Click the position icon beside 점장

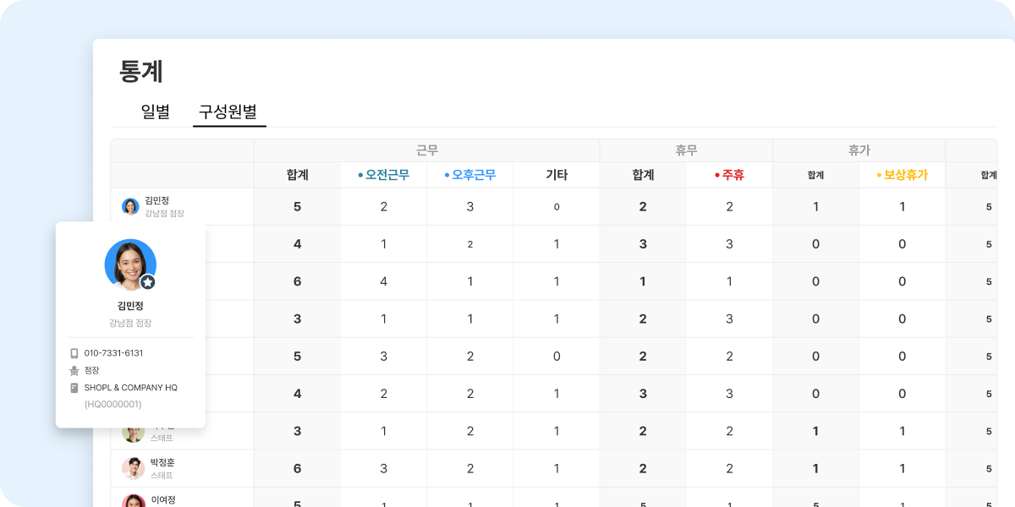point(74,370)
